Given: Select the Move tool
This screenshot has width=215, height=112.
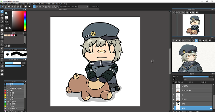Looking at the screenshot, I should tap(2, 26).
